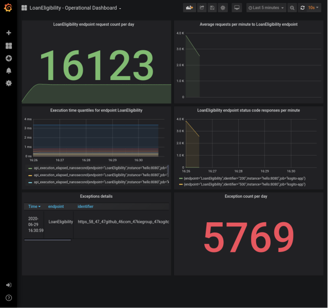Click the 2020-06-29 16:30:59 time cell
This screenshot has height=308, width=328.
[36, 224]
